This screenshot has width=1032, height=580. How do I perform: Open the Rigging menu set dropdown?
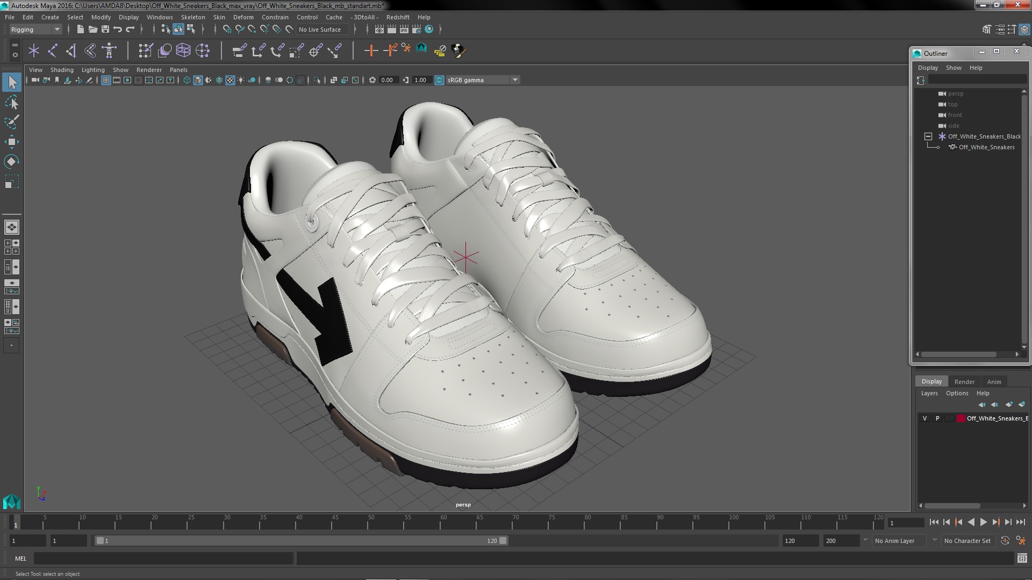click(x=35, y=30)
